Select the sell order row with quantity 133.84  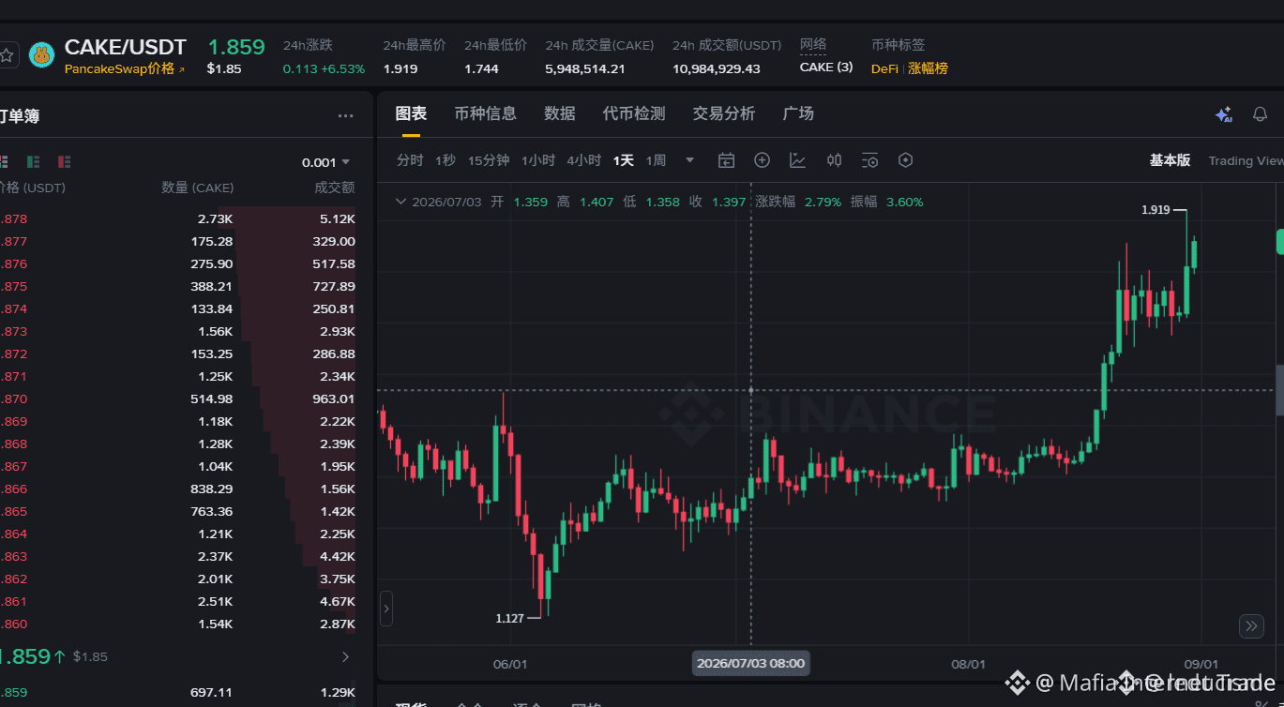tap(178, 308)
